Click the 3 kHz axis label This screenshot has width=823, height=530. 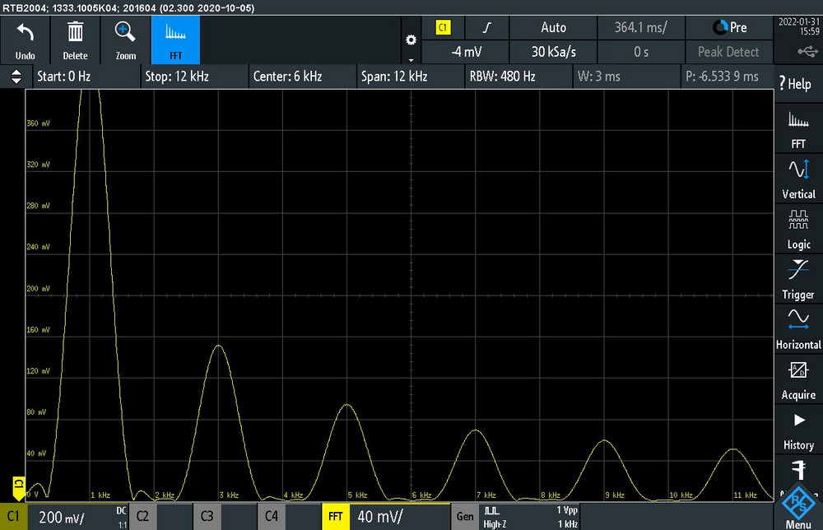point(229,495)
